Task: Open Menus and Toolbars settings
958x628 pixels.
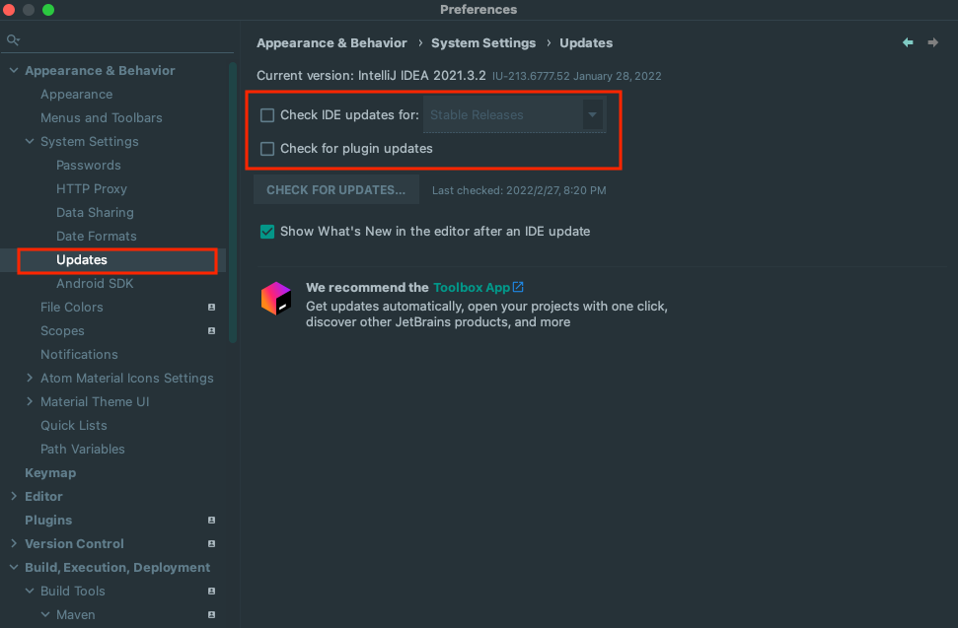Action: pyautogui.click(x=102, y=117)
